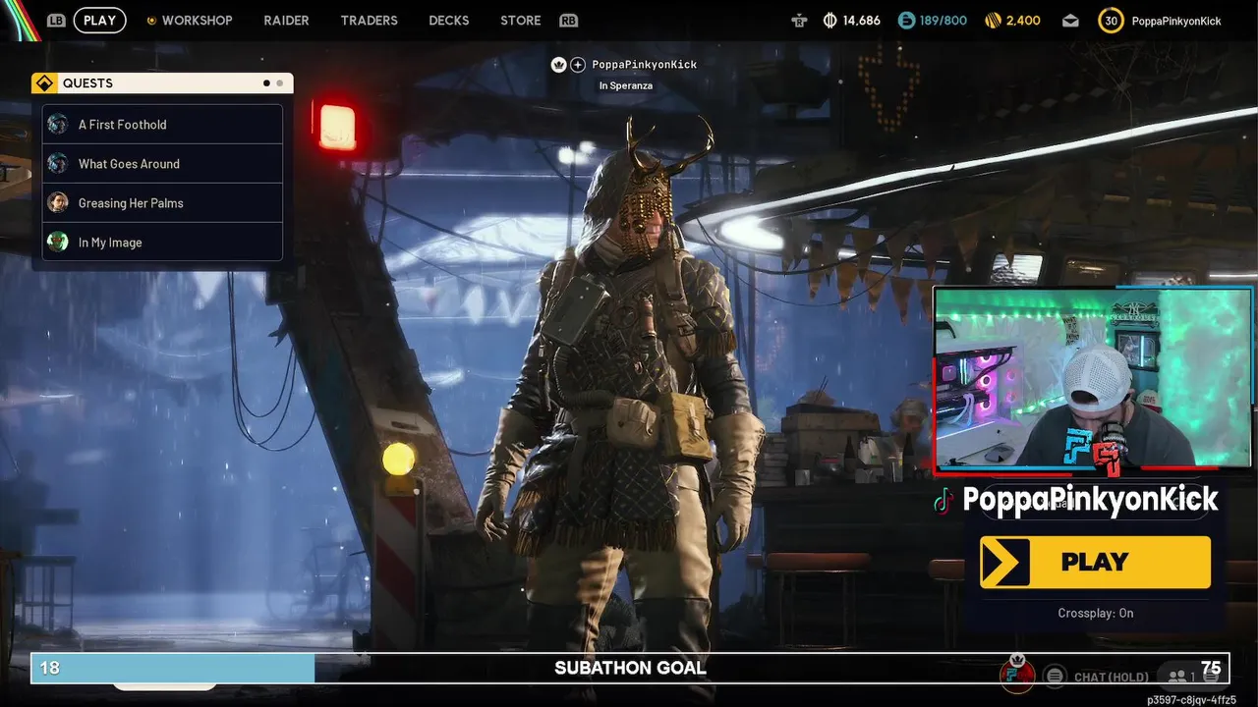Image resolution: width=1258 pixels, height=707 pixels.
Task: Open quest What Goes Around
Action: coord(162,164)
